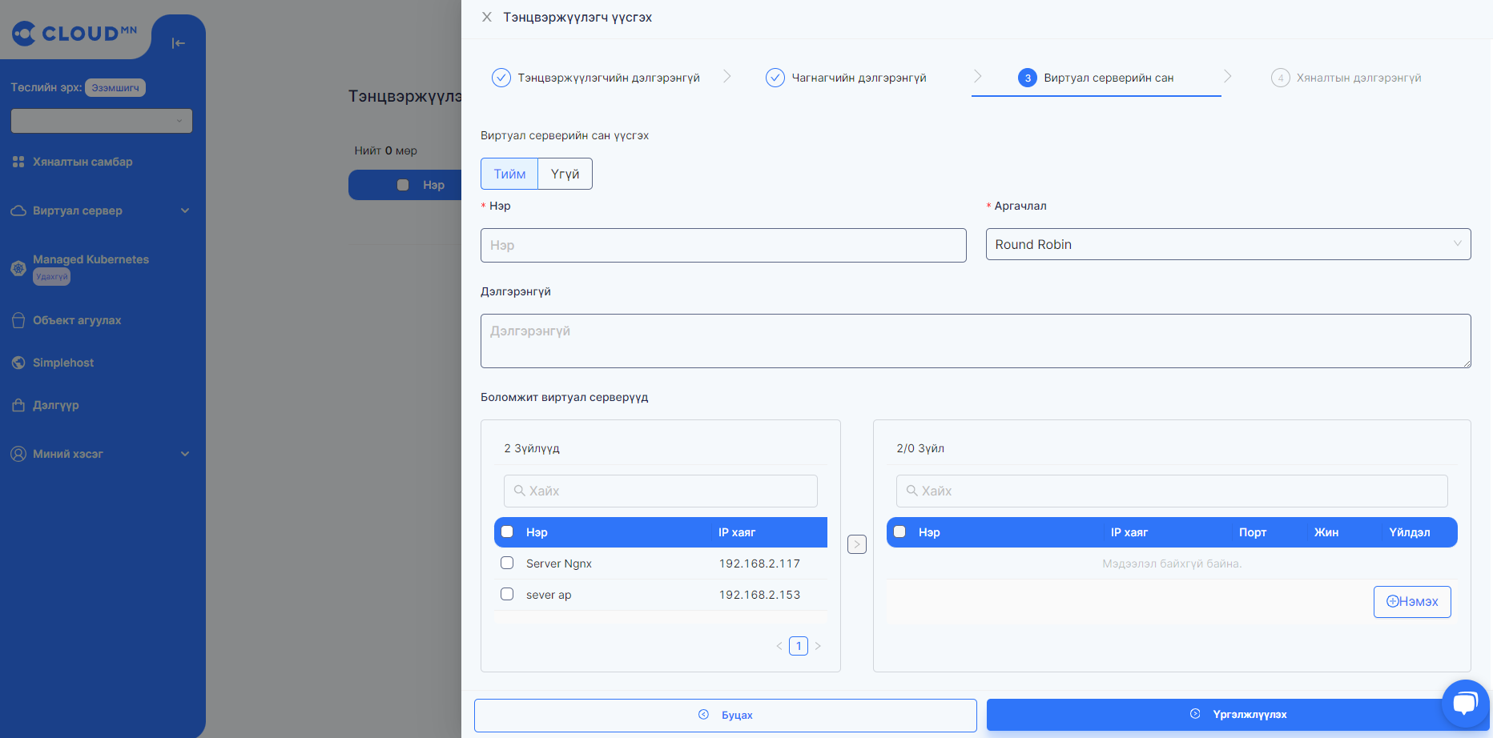Click the Нэмэх add button
Image resolution: width=1493 pixels, height=738 pixels.
point(1412,601)
